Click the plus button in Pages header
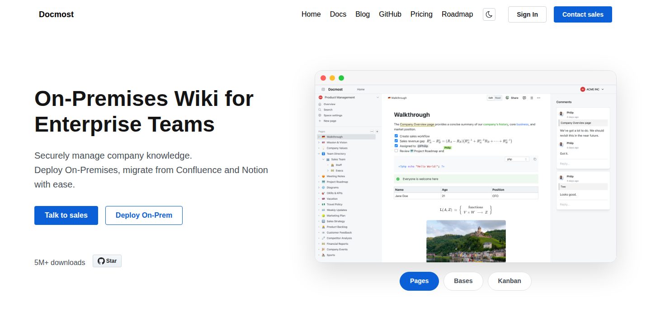The image size is (651, 311). pos(377,131)
